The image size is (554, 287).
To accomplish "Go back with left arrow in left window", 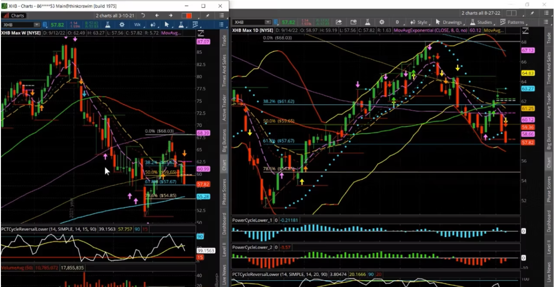I will click(x=157, y=16).
